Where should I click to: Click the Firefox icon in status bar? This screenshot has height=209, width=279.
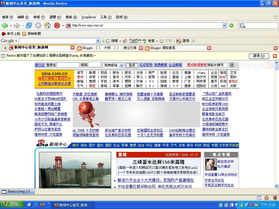click(275, 198)
